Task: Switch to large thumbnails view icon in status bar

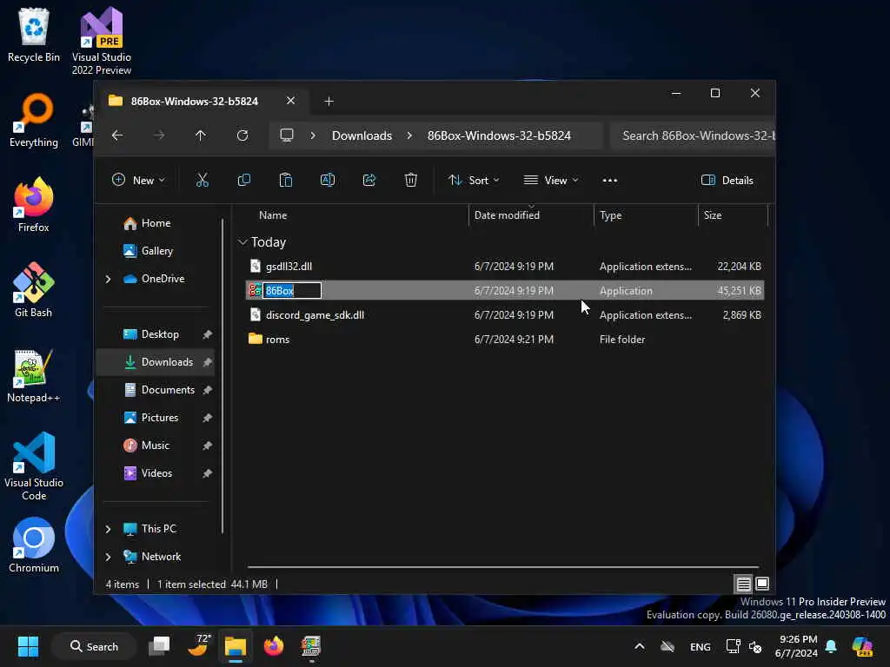Action: [x=762, y=584]
